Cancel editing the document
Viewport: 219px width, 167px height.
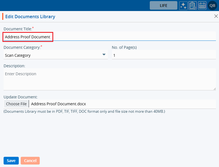pyautogui.click(x=30, y=161)
